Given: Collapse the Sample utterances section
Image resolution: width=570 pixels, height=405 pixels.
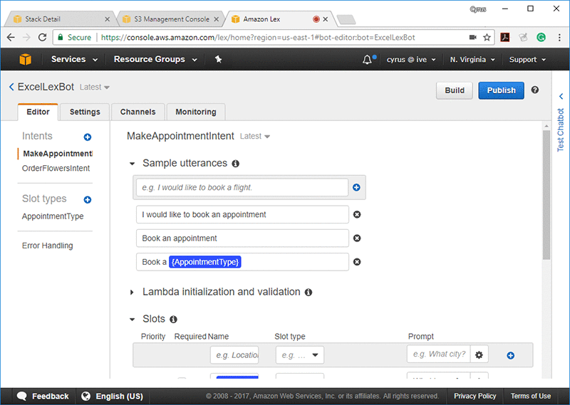Looking at the screenshot, I should (x=133, y=164).
